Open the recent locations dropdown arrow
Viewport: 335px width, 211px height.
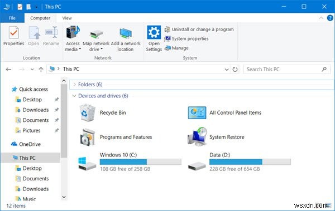[32, 69]
